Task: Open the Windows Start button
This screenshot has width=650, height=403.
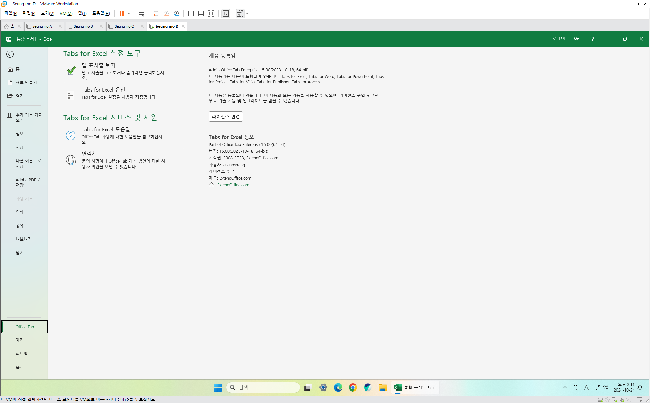Action: (218, 388)
